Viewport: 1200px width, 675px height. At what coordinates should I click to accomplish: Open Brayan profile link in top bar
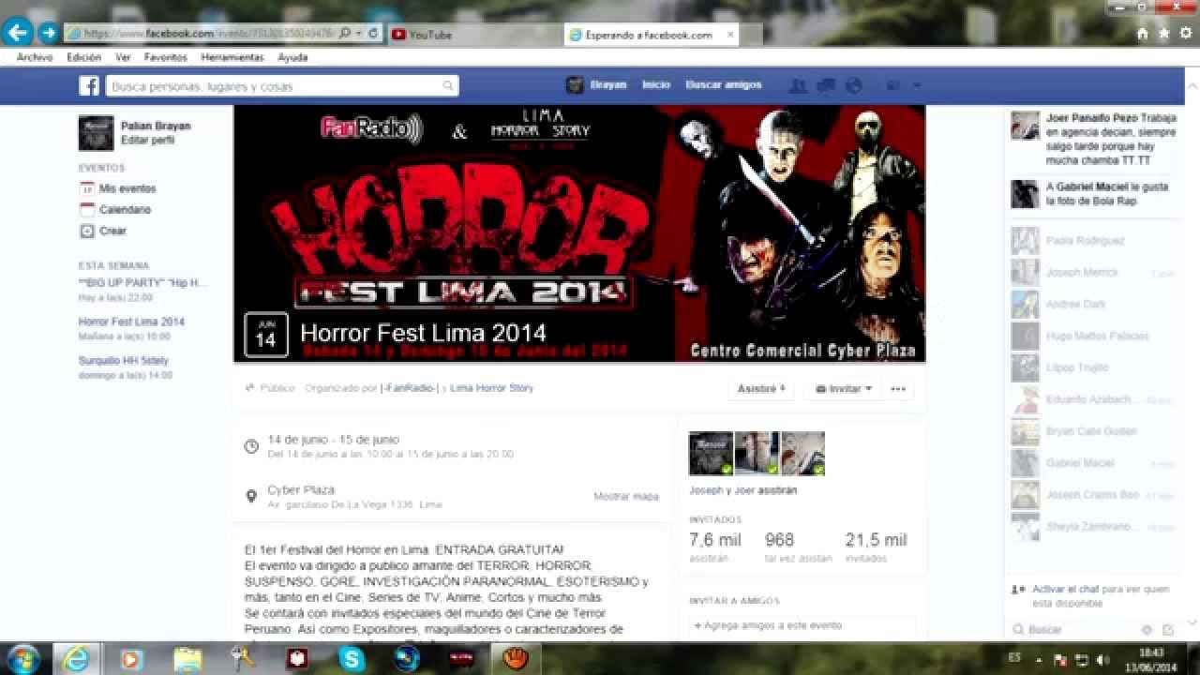(x=596, y=85)
